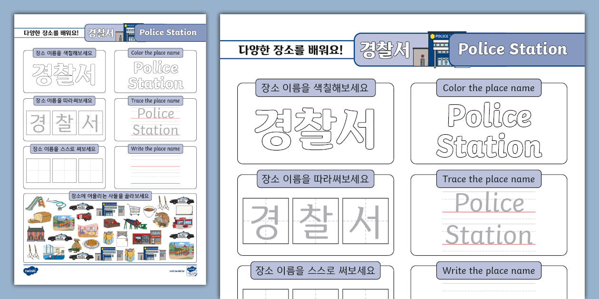Click the Write the place name lines

pyautogui.click(x=489, y=290)
